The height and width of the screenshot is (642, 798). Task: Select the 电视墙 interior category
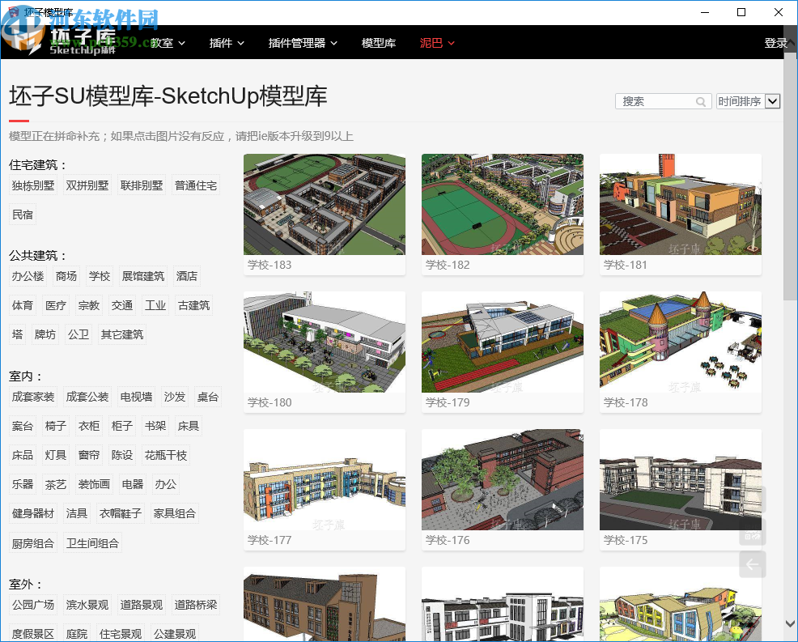click(x=136, y=398)
